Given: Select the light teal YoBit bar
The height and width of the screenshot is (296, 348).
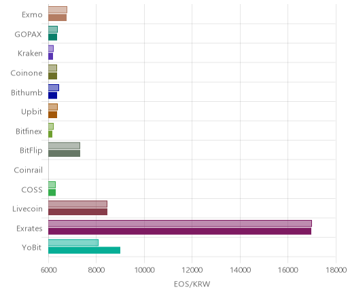Looking at the screenshot, I should (73, 242).
